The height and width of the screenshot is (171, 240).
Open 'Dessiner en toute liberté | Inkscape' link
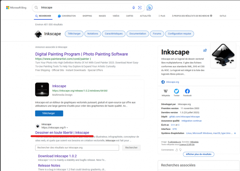pos(62,132)
